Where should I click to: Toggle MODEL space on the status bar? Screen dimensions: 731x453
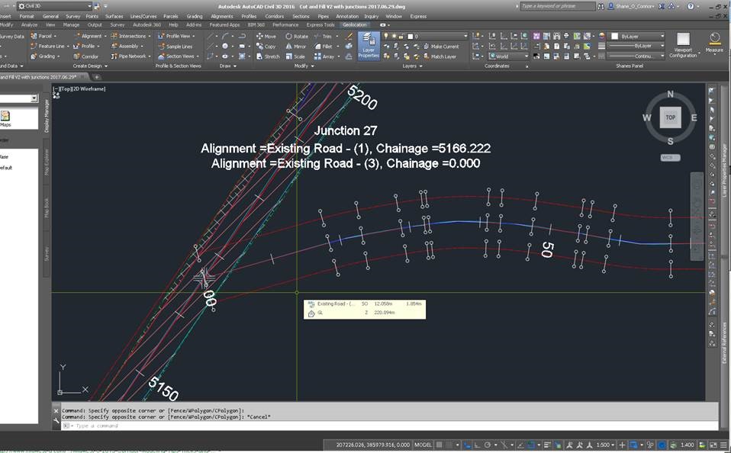pyautogui.click(x=422, y=445)
